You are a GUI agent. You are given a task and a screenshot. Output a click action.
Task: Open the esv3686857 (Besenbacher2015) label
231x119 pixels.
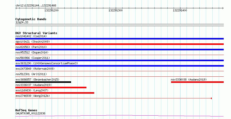click(x=37, y=80)
